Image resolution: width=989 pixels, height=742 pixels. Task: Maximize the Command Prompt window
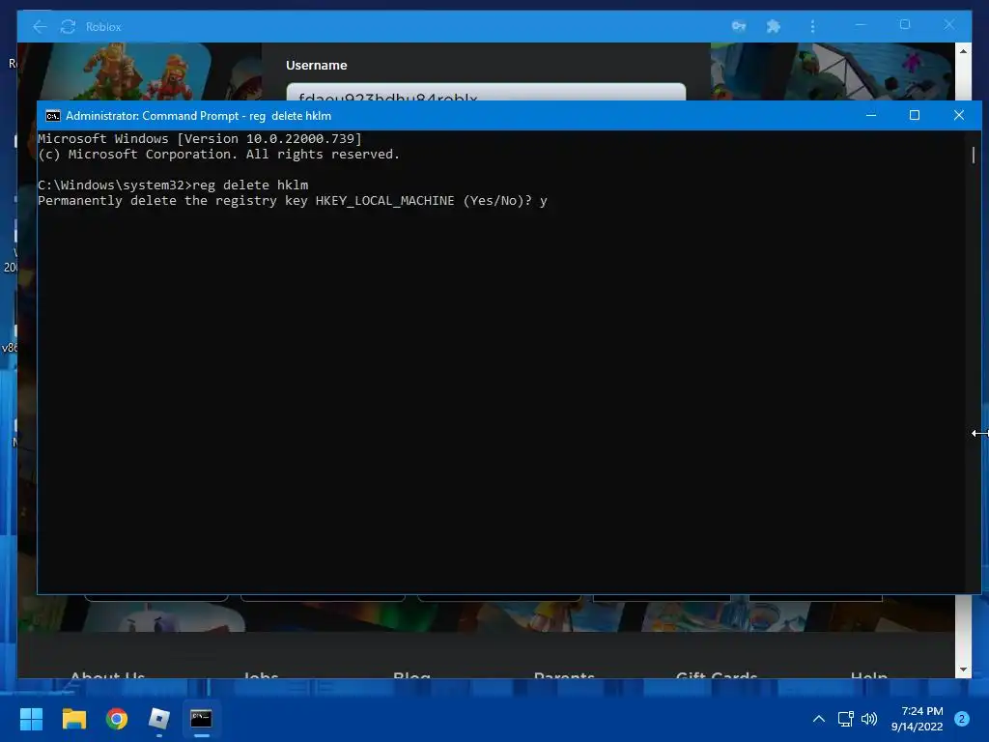(914, 116)
